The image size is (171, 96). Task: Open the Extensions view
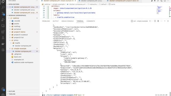(3, 32)
